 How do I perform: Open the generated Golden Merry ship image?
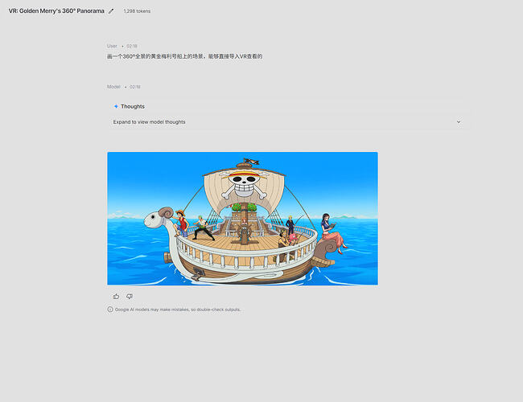tap(242, 219)
